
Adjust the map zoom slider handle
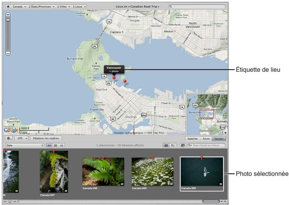(x=8, y=20)
